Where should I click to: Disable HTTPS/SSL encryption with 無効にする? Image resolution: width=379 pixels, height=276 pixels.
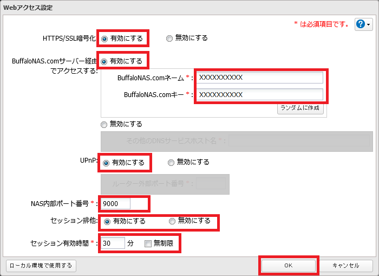(x=169, y=38)
